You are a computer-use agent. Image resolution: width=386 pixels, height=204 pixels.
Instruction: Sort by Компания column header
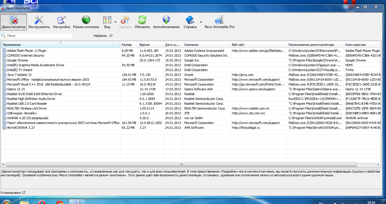click(x=206, y=45)
